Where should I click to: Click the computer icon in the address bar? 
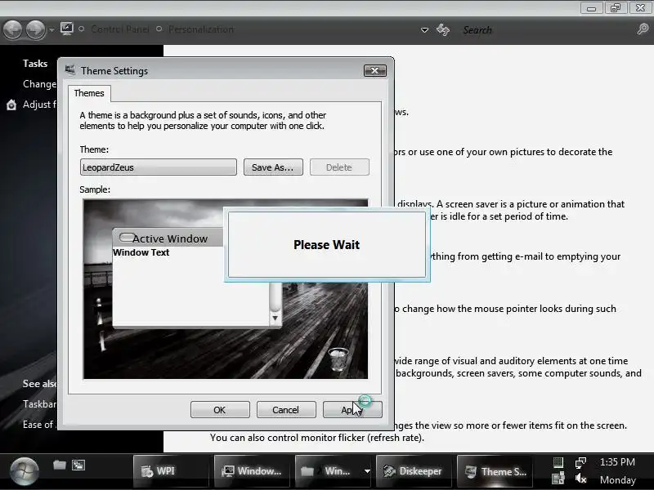(67, 29)
